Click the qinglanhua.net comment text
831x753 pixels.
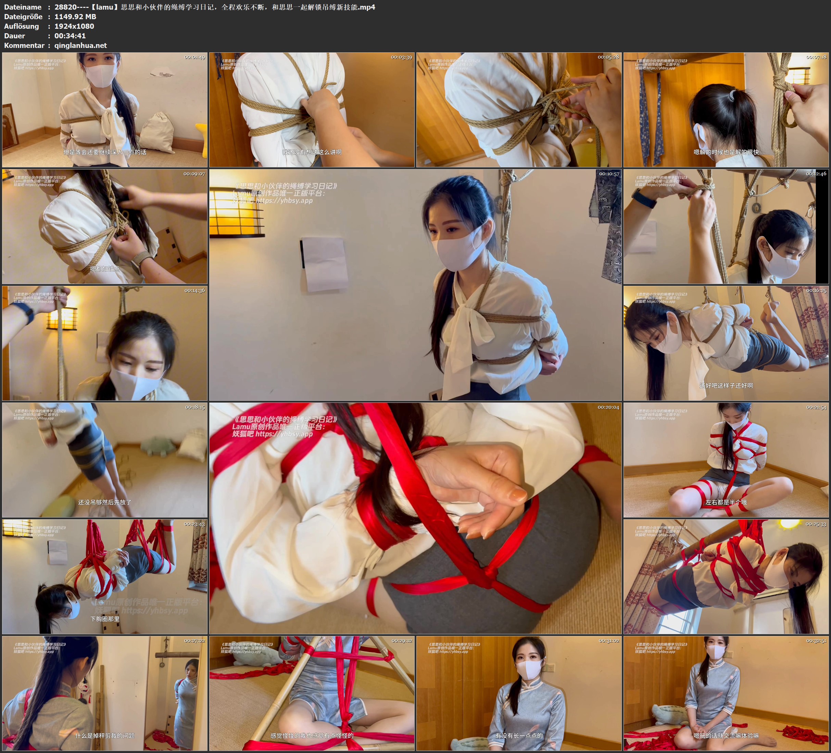(x=81, y=45)
